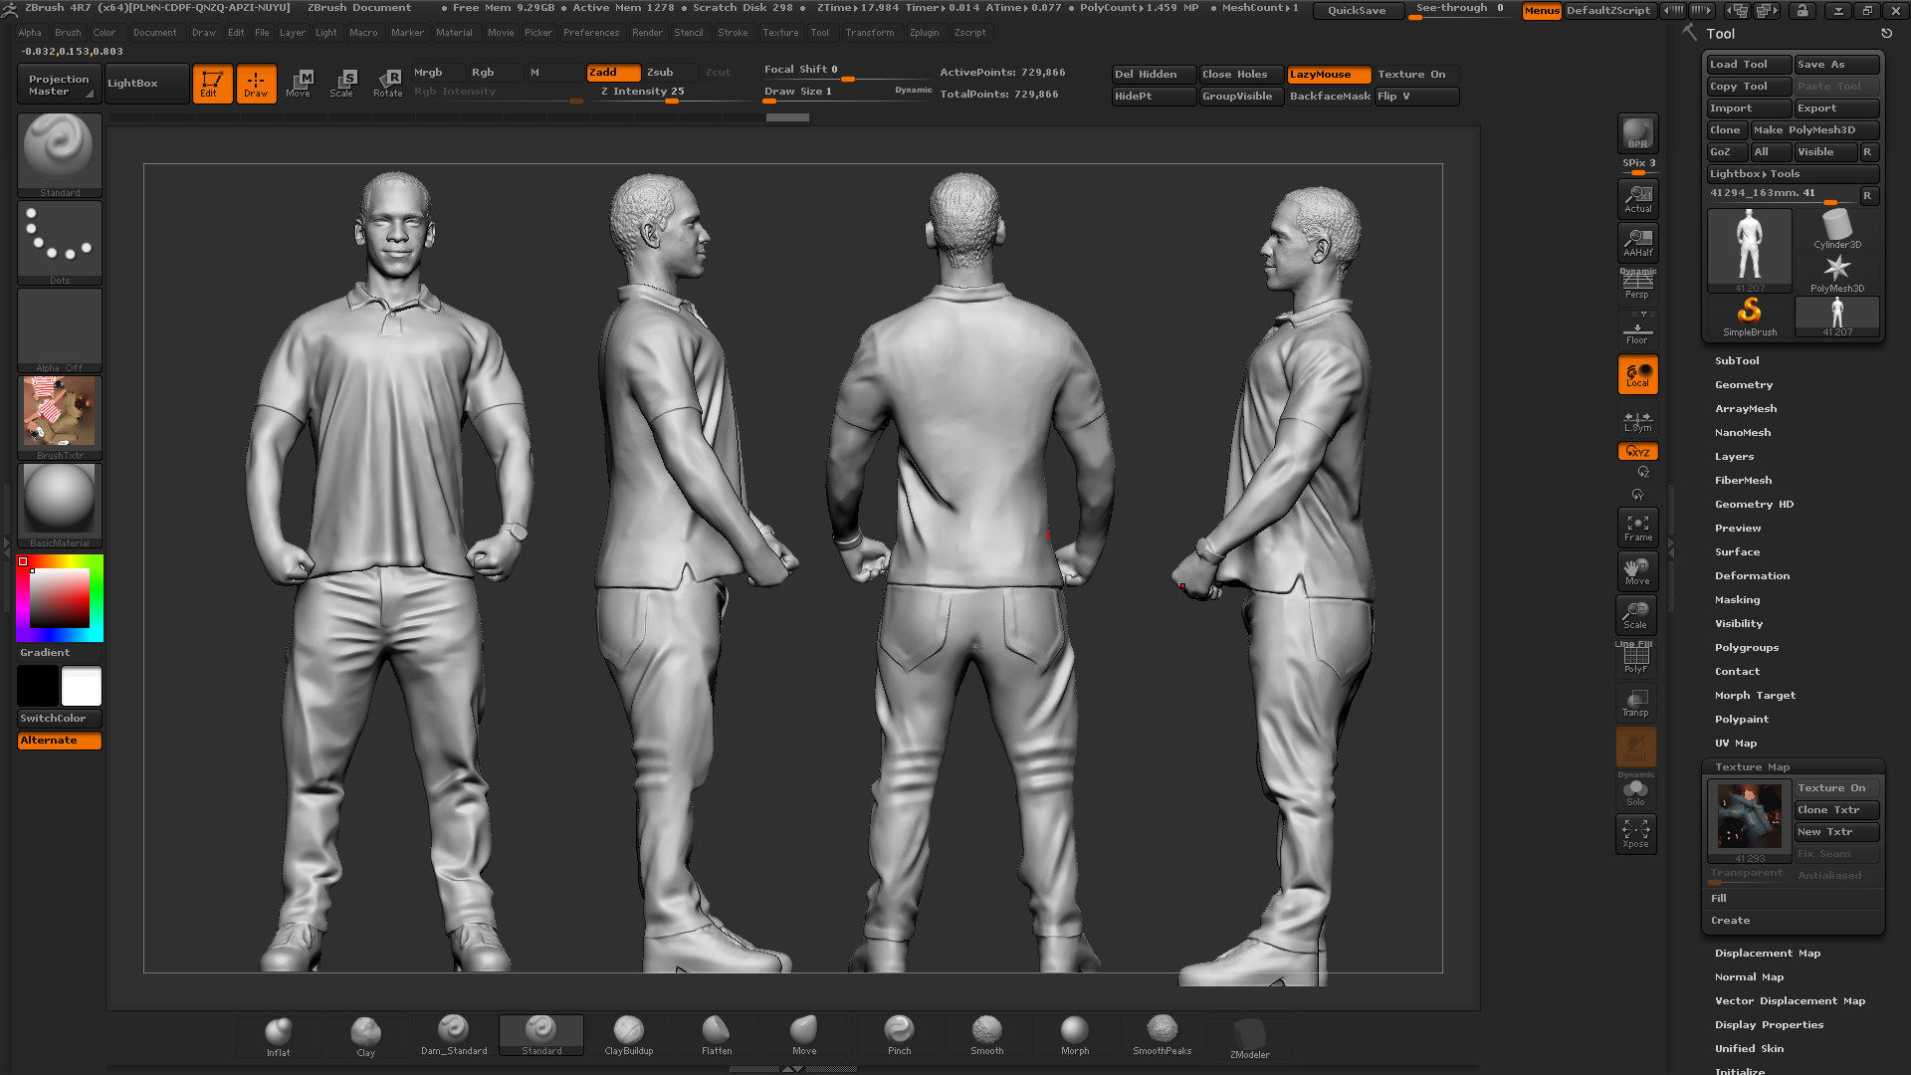Open the Zplugin menu
The image size is (1911, 1075).
[924, 32]
